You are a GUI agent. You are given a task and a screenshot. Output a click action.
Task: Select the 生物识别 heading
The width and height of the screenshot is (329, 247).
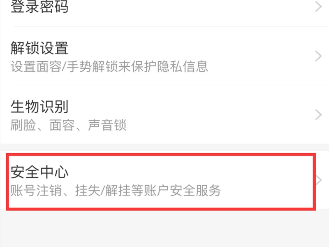coord(39,107)
